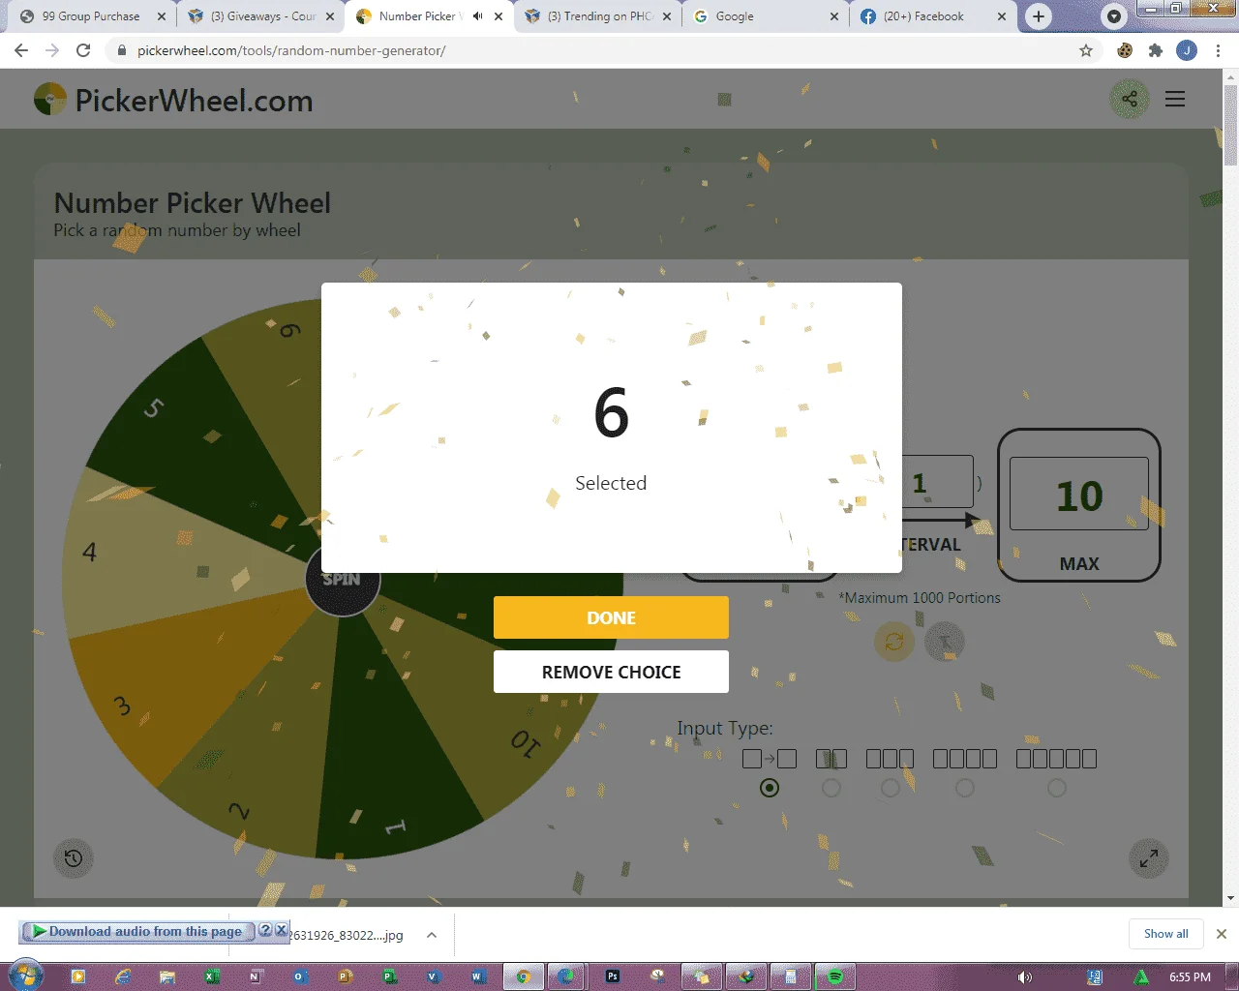Switch to the Google browser tab
This screenshot has height=991, width=1239.
tap(765, 16)
